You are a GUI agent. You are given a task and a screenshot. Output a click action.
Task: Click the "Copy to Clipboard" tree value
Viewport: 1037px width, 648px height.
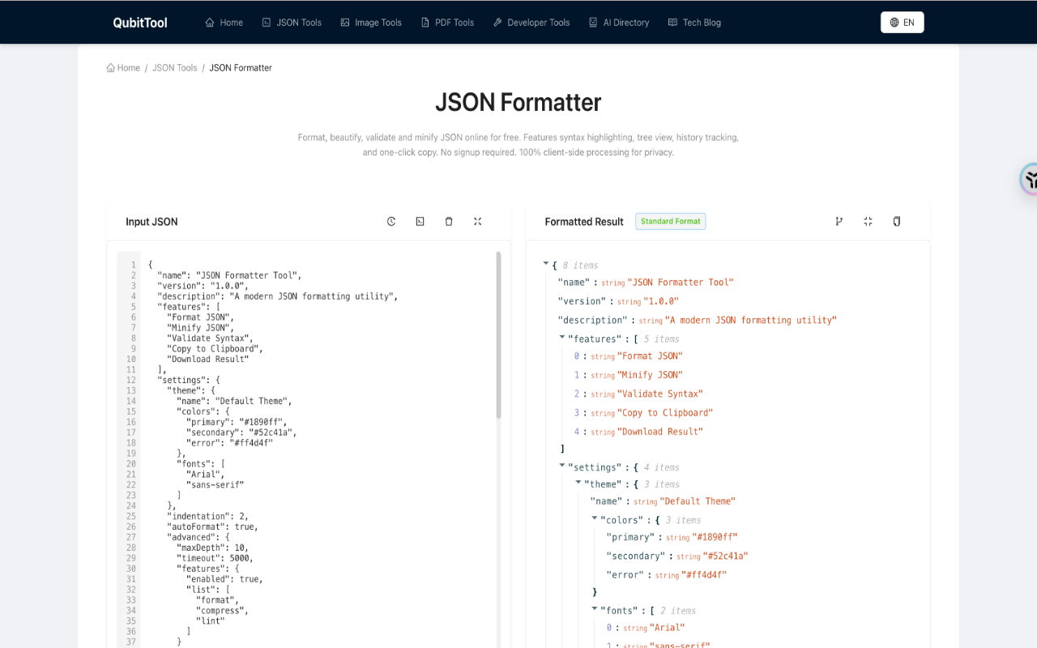[665, 413]
